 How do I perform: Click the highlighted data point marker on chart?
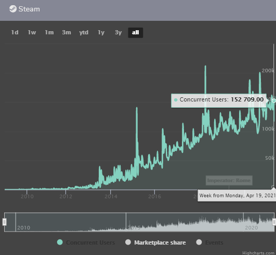274,100
